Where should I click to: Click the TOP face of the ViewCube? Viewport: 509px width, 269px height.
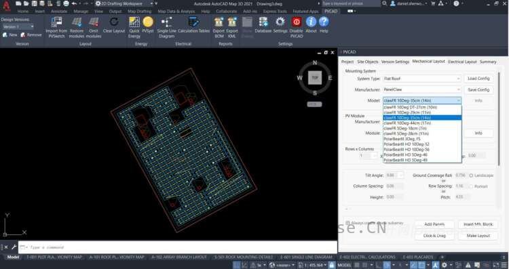314,78
